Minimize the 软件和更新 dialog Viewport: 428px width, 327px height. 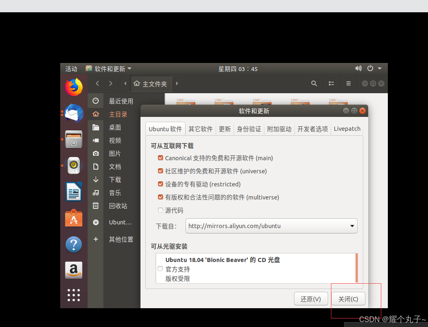[346, 111]
